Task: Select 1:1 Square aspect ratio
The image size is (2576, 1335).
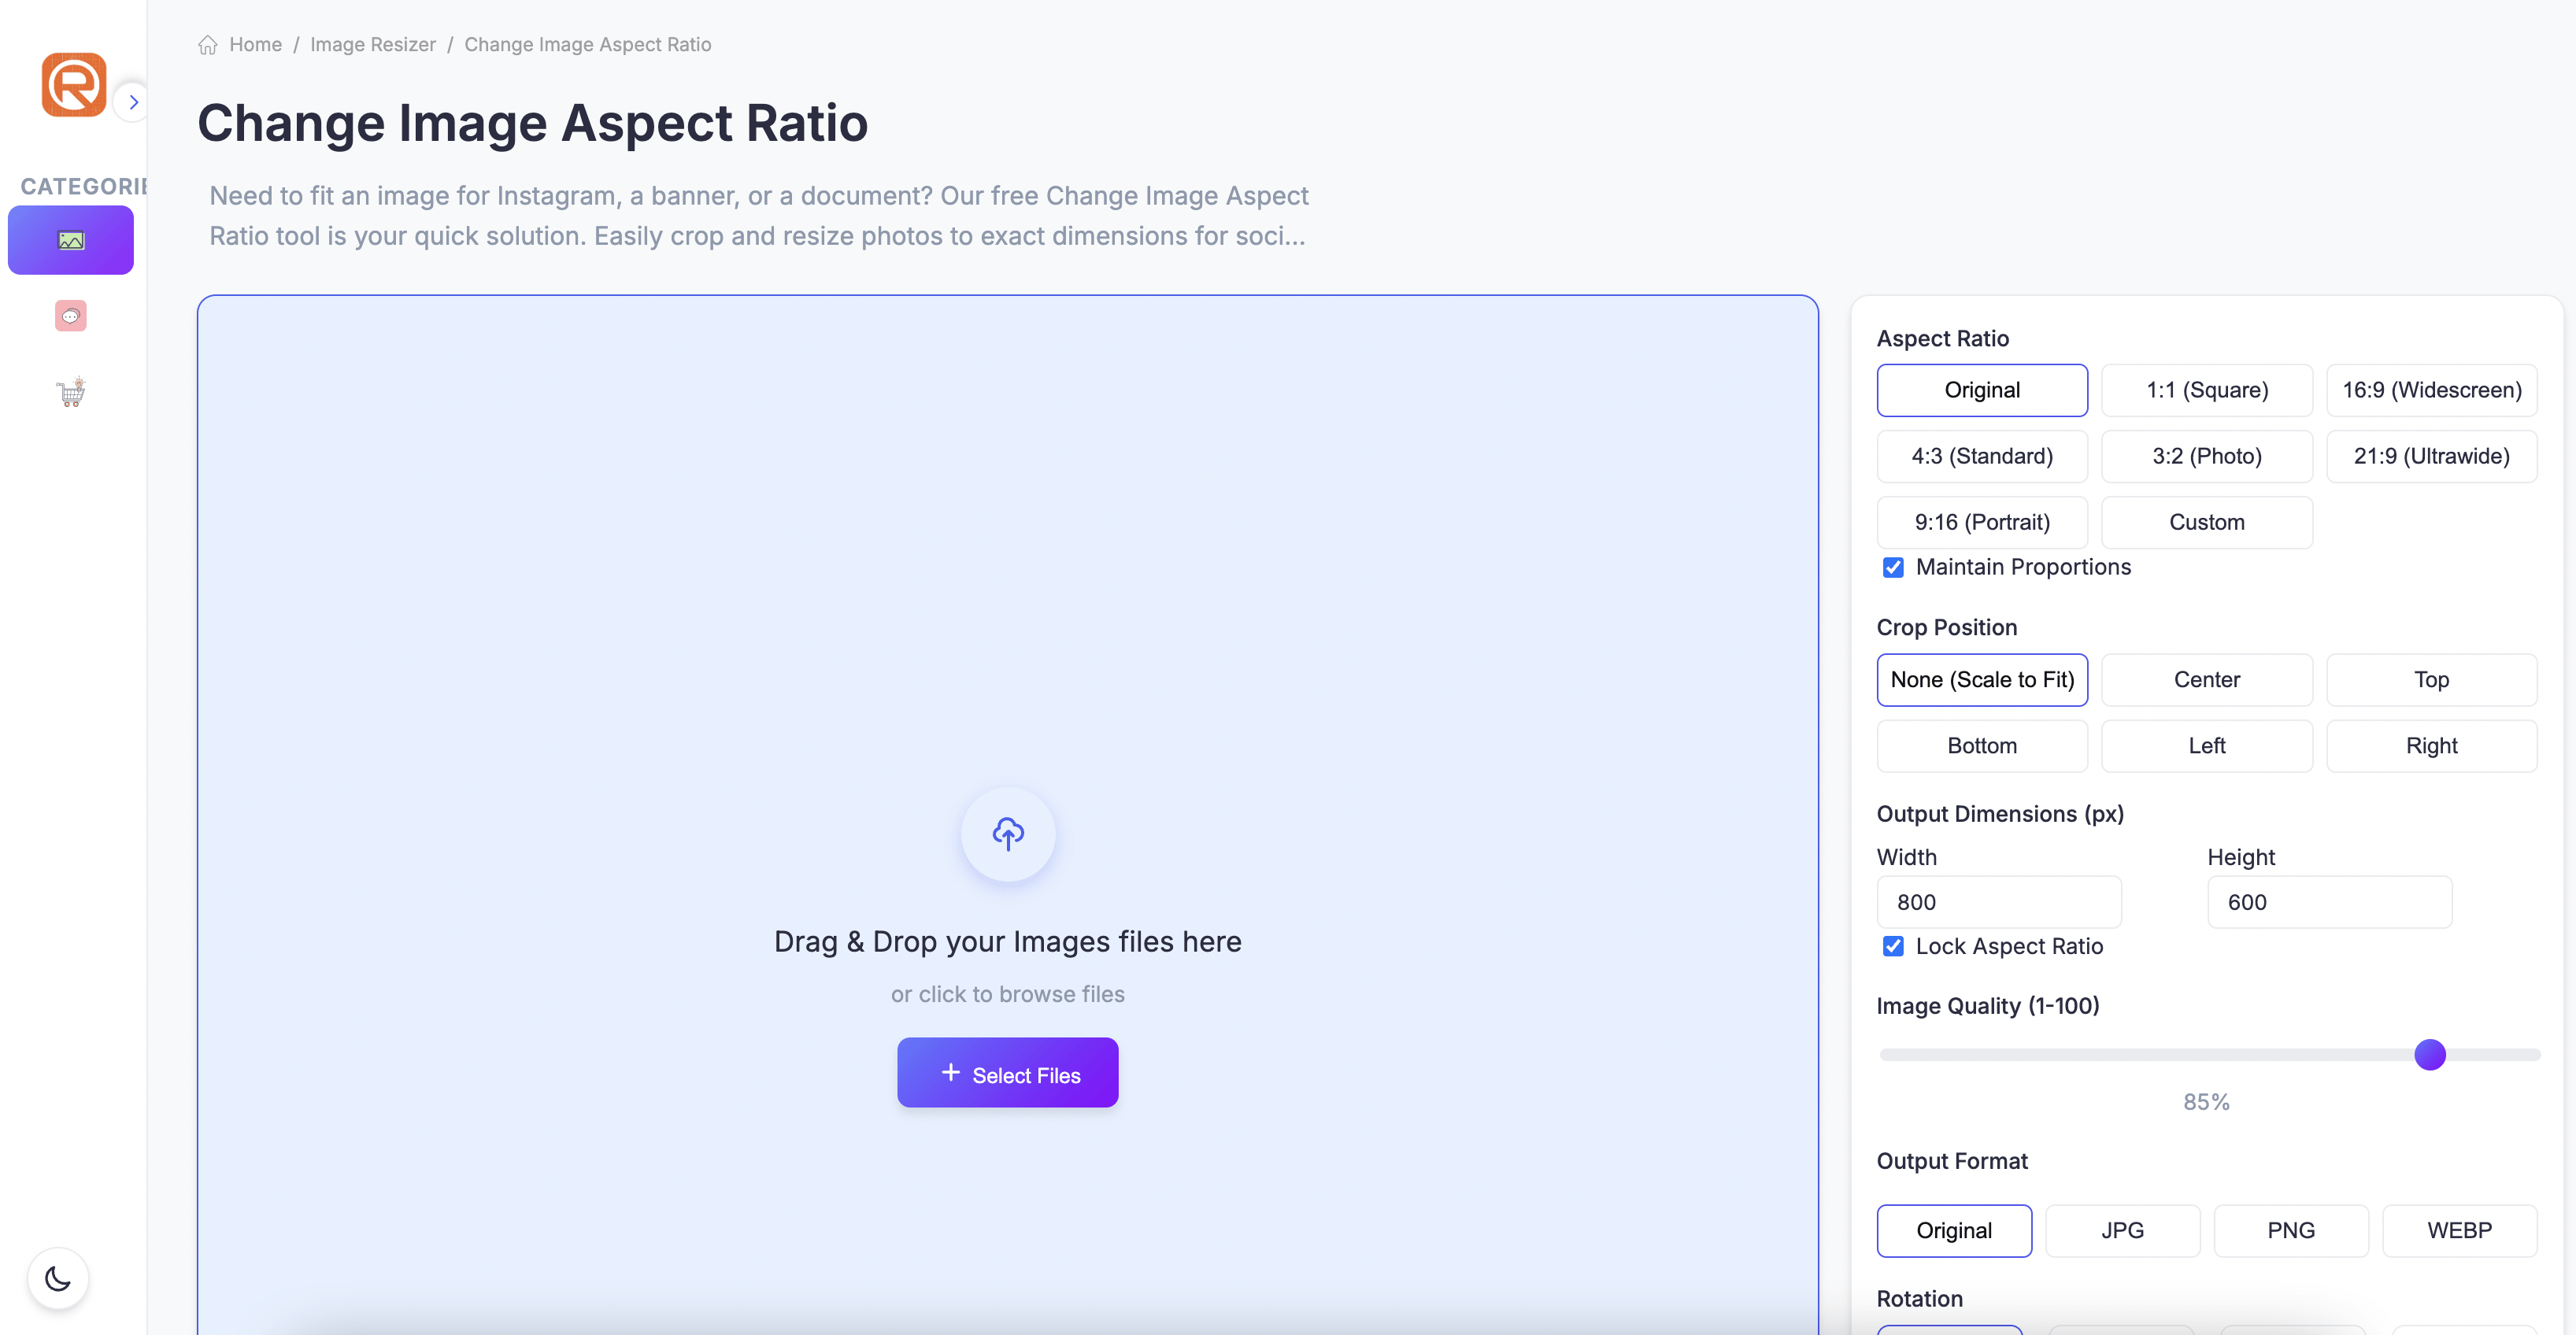Action: (2207, 390)
